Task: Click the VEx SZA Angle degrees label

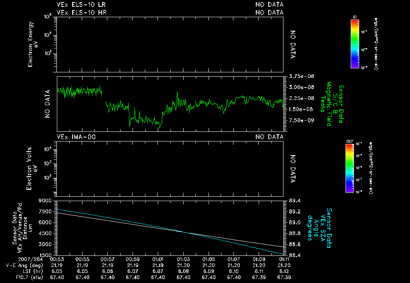Action: click(x=320, y=228)
